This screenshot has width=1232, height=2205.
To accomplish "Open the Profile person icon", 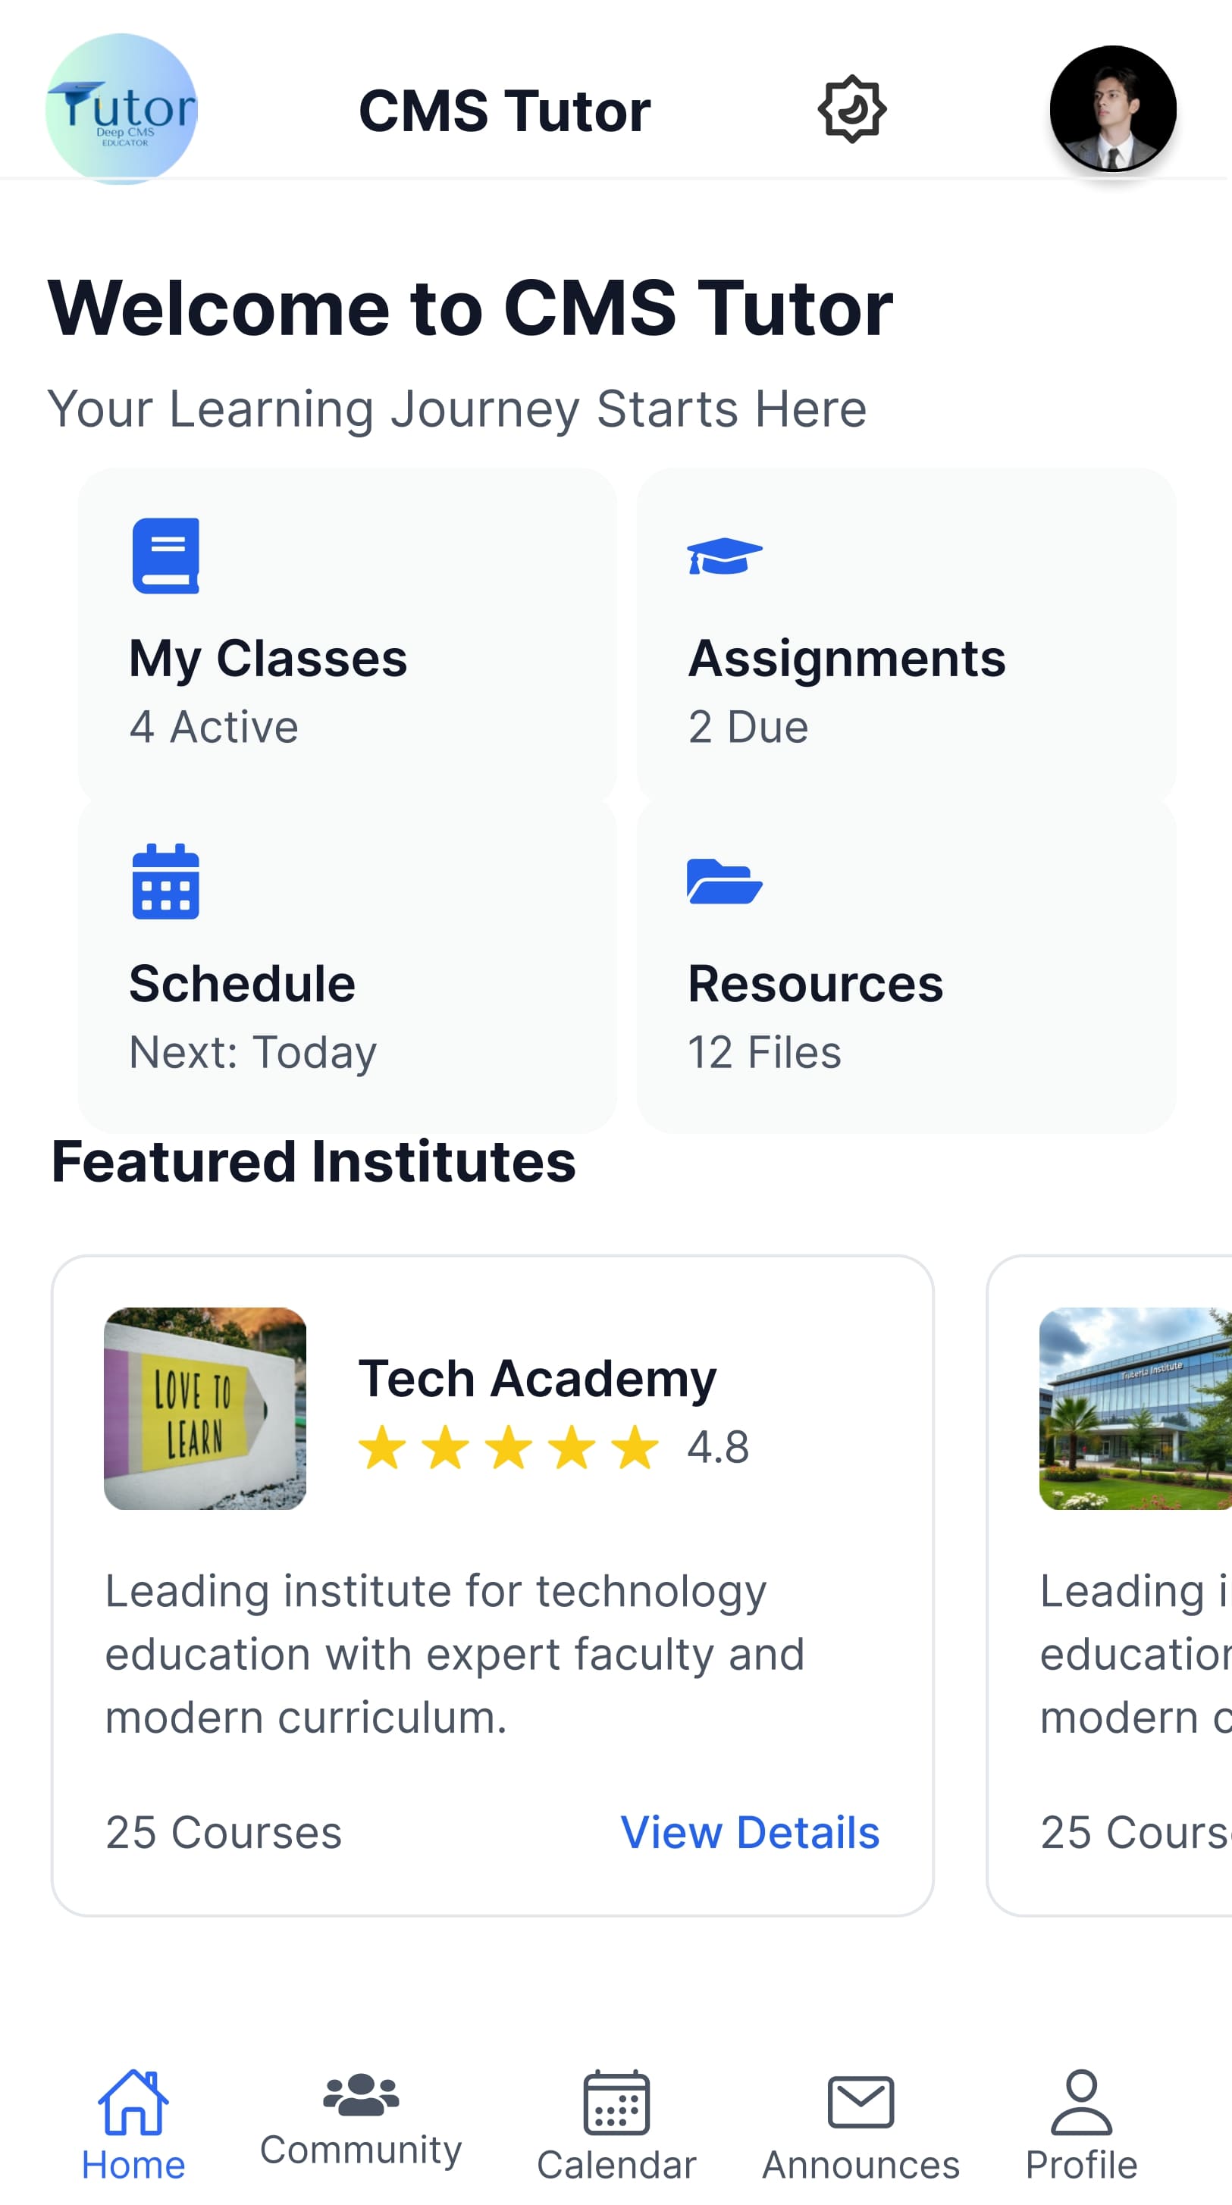I will coord(1080,2101).
